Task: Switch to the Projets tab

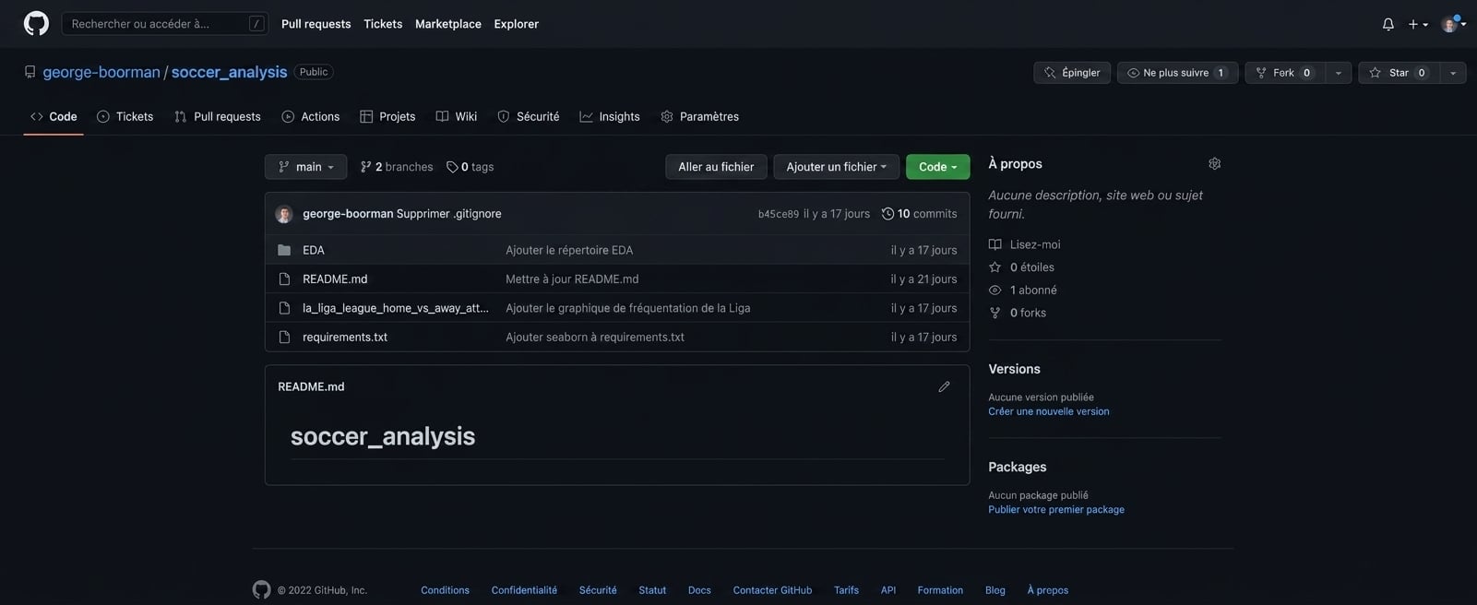Action: point(387,116)
